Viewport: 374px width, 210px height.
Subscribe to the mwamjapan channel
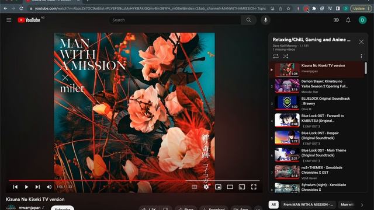63,208
